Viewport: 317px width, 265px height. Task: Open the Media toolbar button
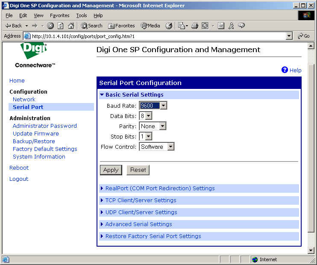[150, 26]
